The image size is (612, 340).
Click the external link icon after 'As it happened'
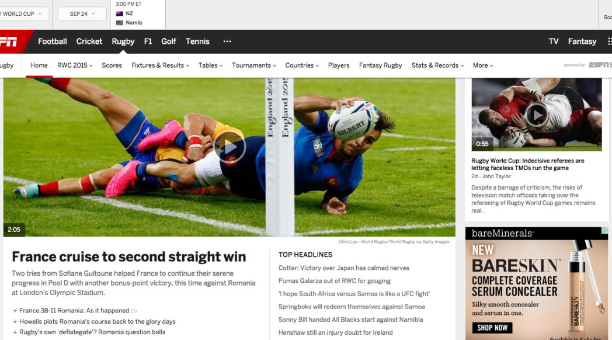(x=134, y=311)
